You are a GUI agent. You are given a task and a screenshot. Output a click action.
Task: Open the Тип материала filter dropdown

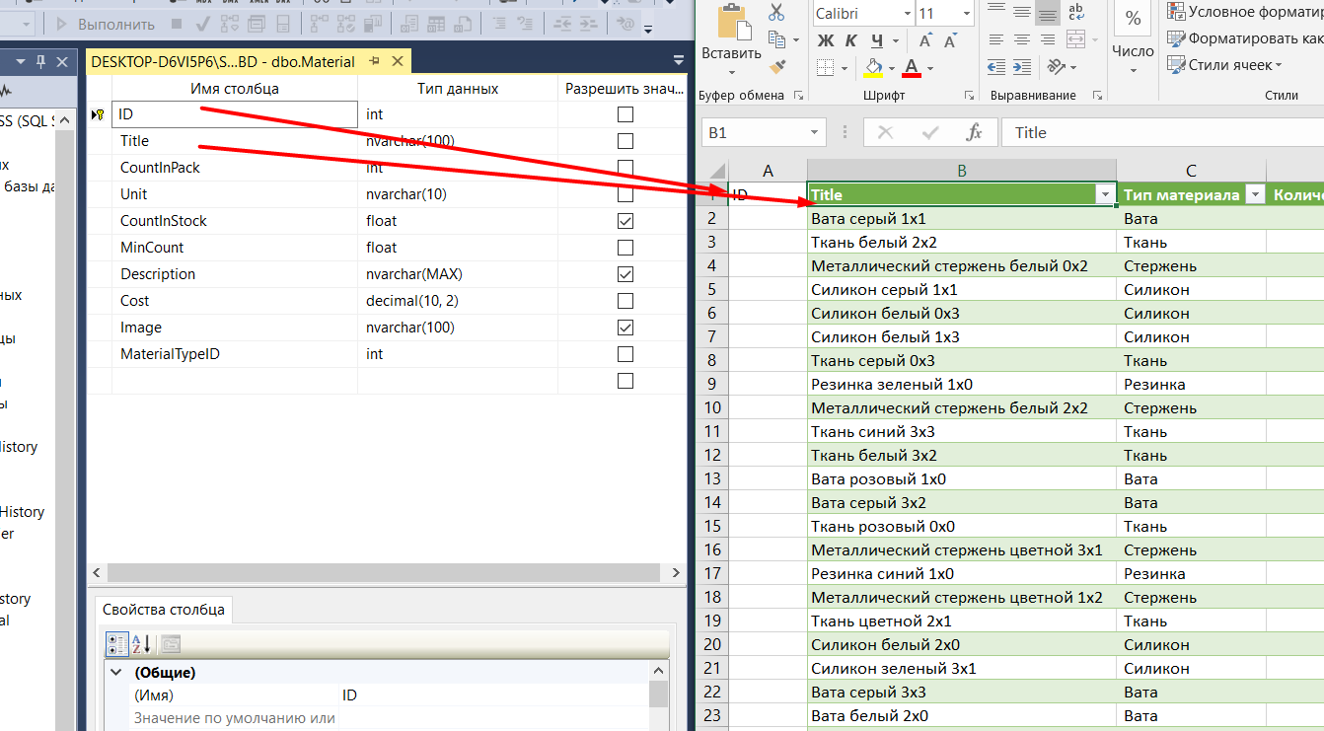tap(1254, 195)
